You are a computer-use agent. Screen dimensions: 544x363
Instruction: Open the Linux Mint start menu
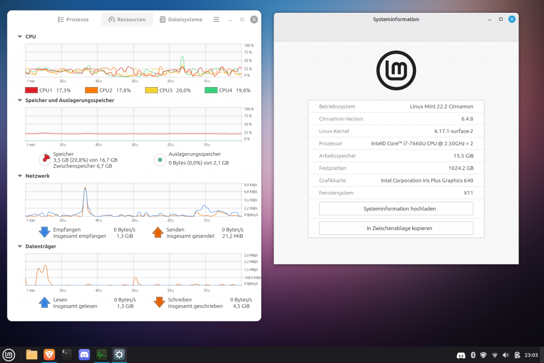click(x=8, y=354)
